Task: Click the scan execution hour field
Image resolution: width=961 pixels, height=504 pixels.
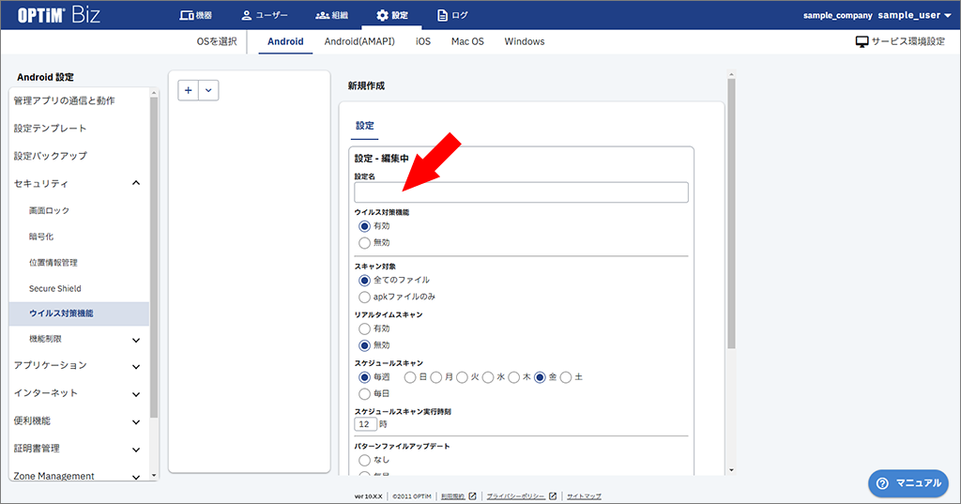Action: 365,424
